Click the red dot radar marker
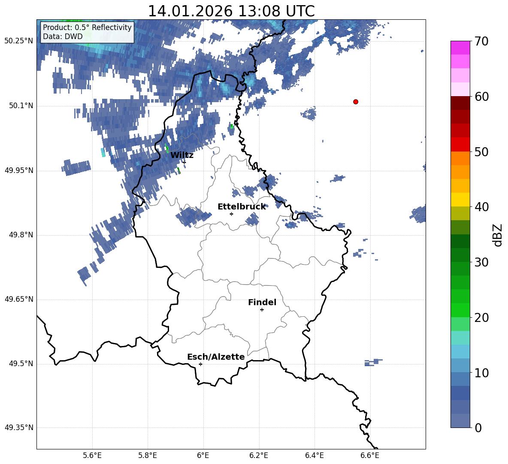 tap(355, 102)
